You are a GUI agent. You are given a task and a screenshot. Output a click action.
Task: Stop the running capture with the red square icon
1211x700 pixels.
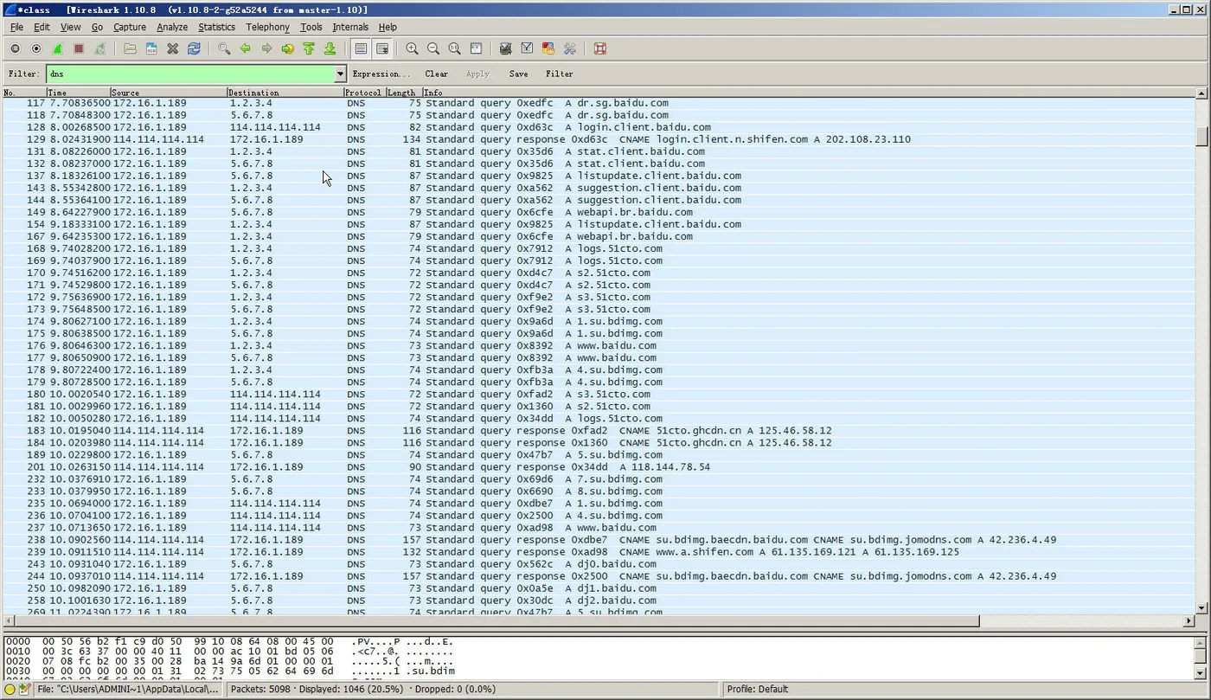point(79,49)
